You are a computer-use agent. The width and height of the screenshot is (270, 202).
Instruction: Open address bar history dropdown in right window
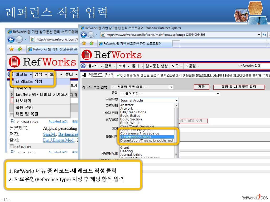tap(259, 35)
